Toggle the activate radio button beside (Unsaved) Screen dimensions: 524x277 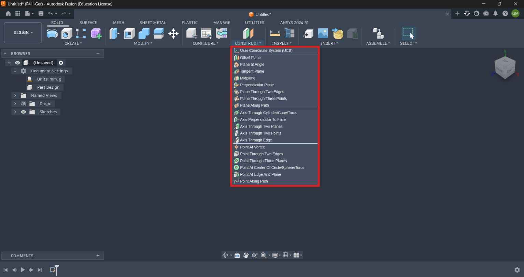point(61,63)
